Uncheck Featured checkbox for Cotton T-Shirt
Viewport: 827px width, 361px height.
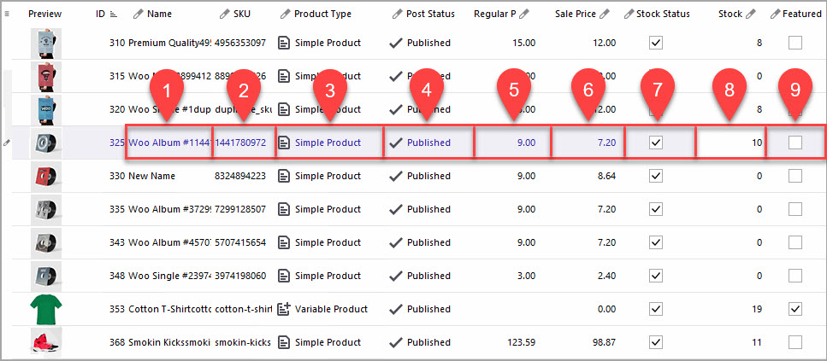[795, 309]
